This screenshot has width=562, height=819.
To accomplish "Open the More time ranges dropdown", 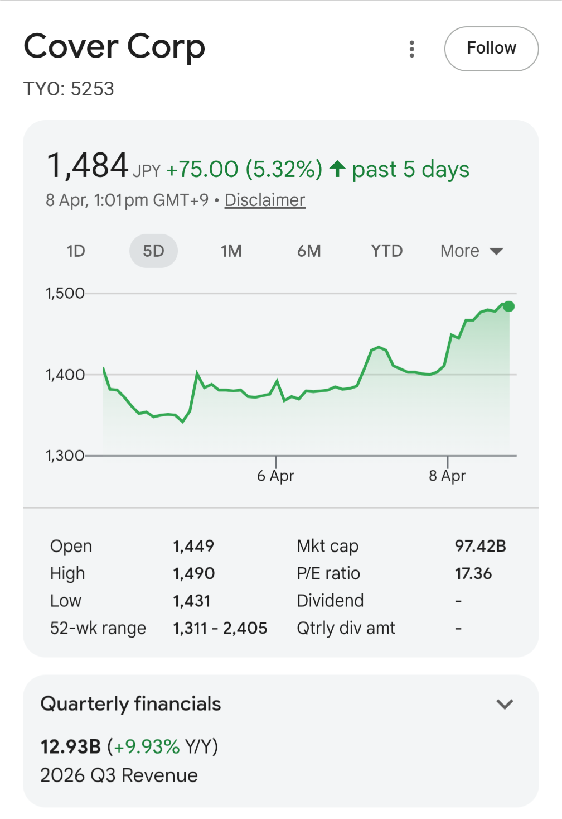I will tap(472, 251).
